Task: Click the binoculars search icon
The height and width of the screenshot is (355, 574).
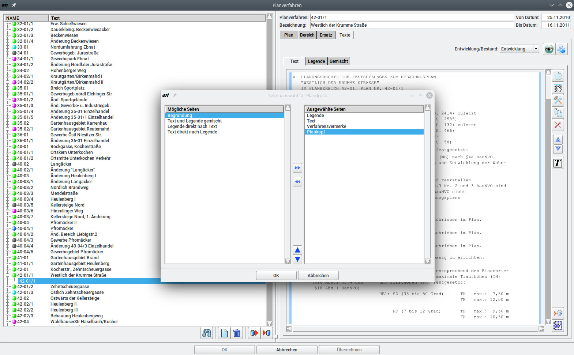Action: coord(207,333)
